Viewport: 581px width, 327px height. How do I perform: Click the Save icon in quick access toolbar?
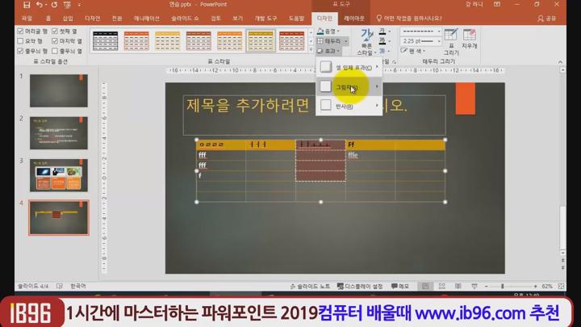(x=27, y=5)
